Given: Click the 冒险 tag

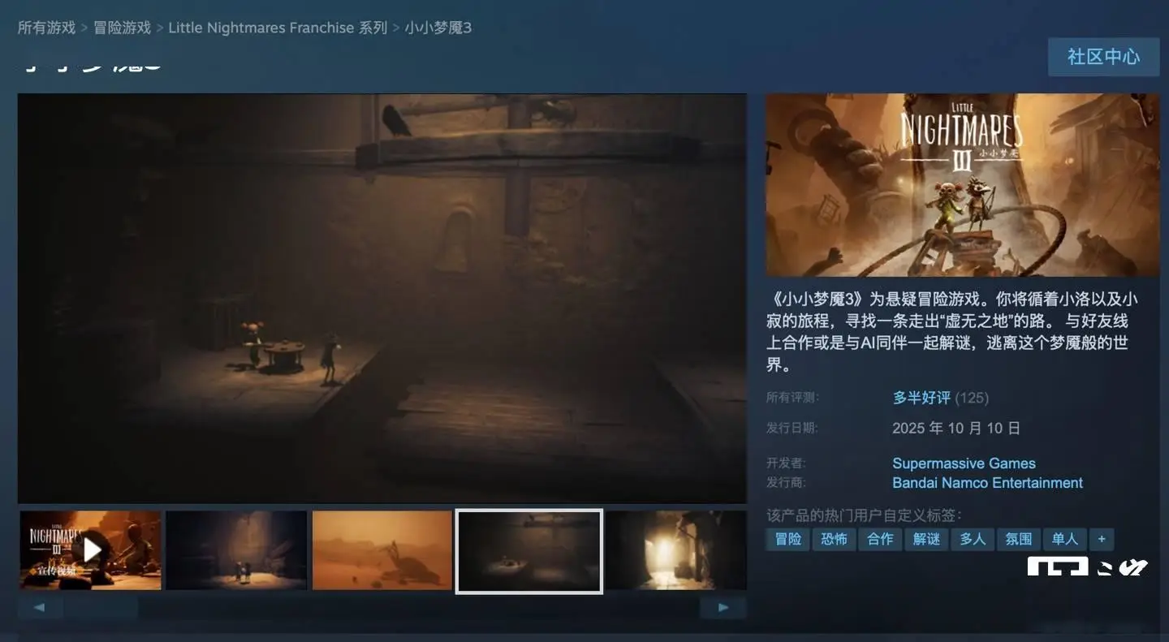Looking at the screenshot, I should coord(787,539).
